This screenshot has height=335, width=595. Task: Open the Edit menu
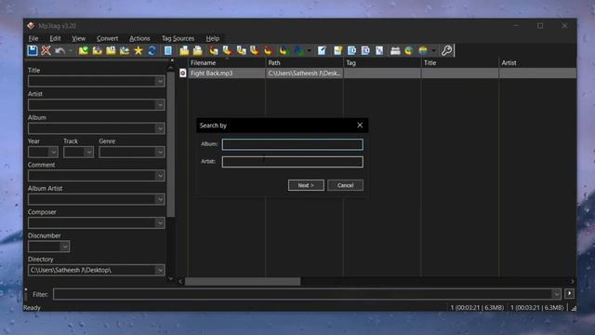55,38
